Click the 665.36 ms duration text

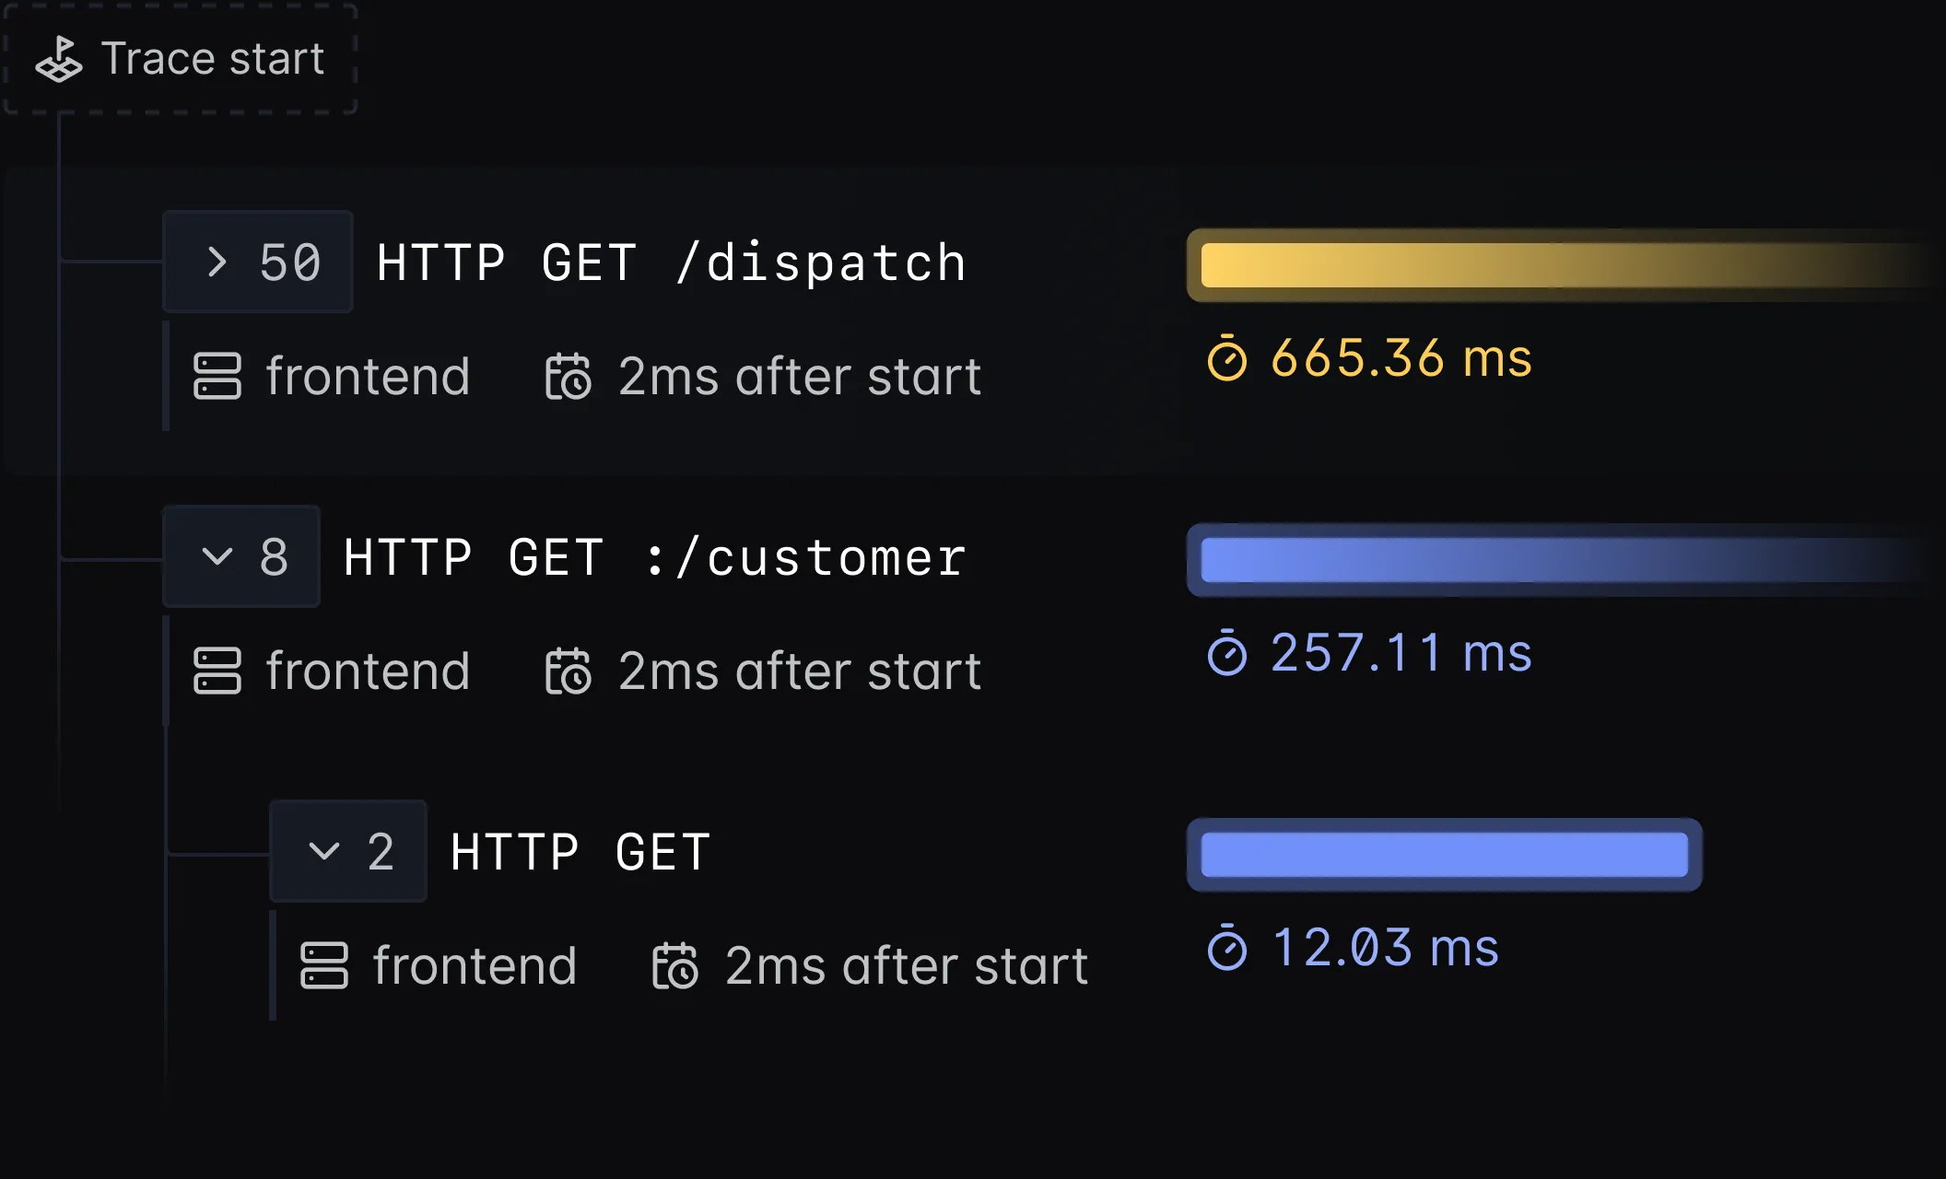tap(1401, 357)
